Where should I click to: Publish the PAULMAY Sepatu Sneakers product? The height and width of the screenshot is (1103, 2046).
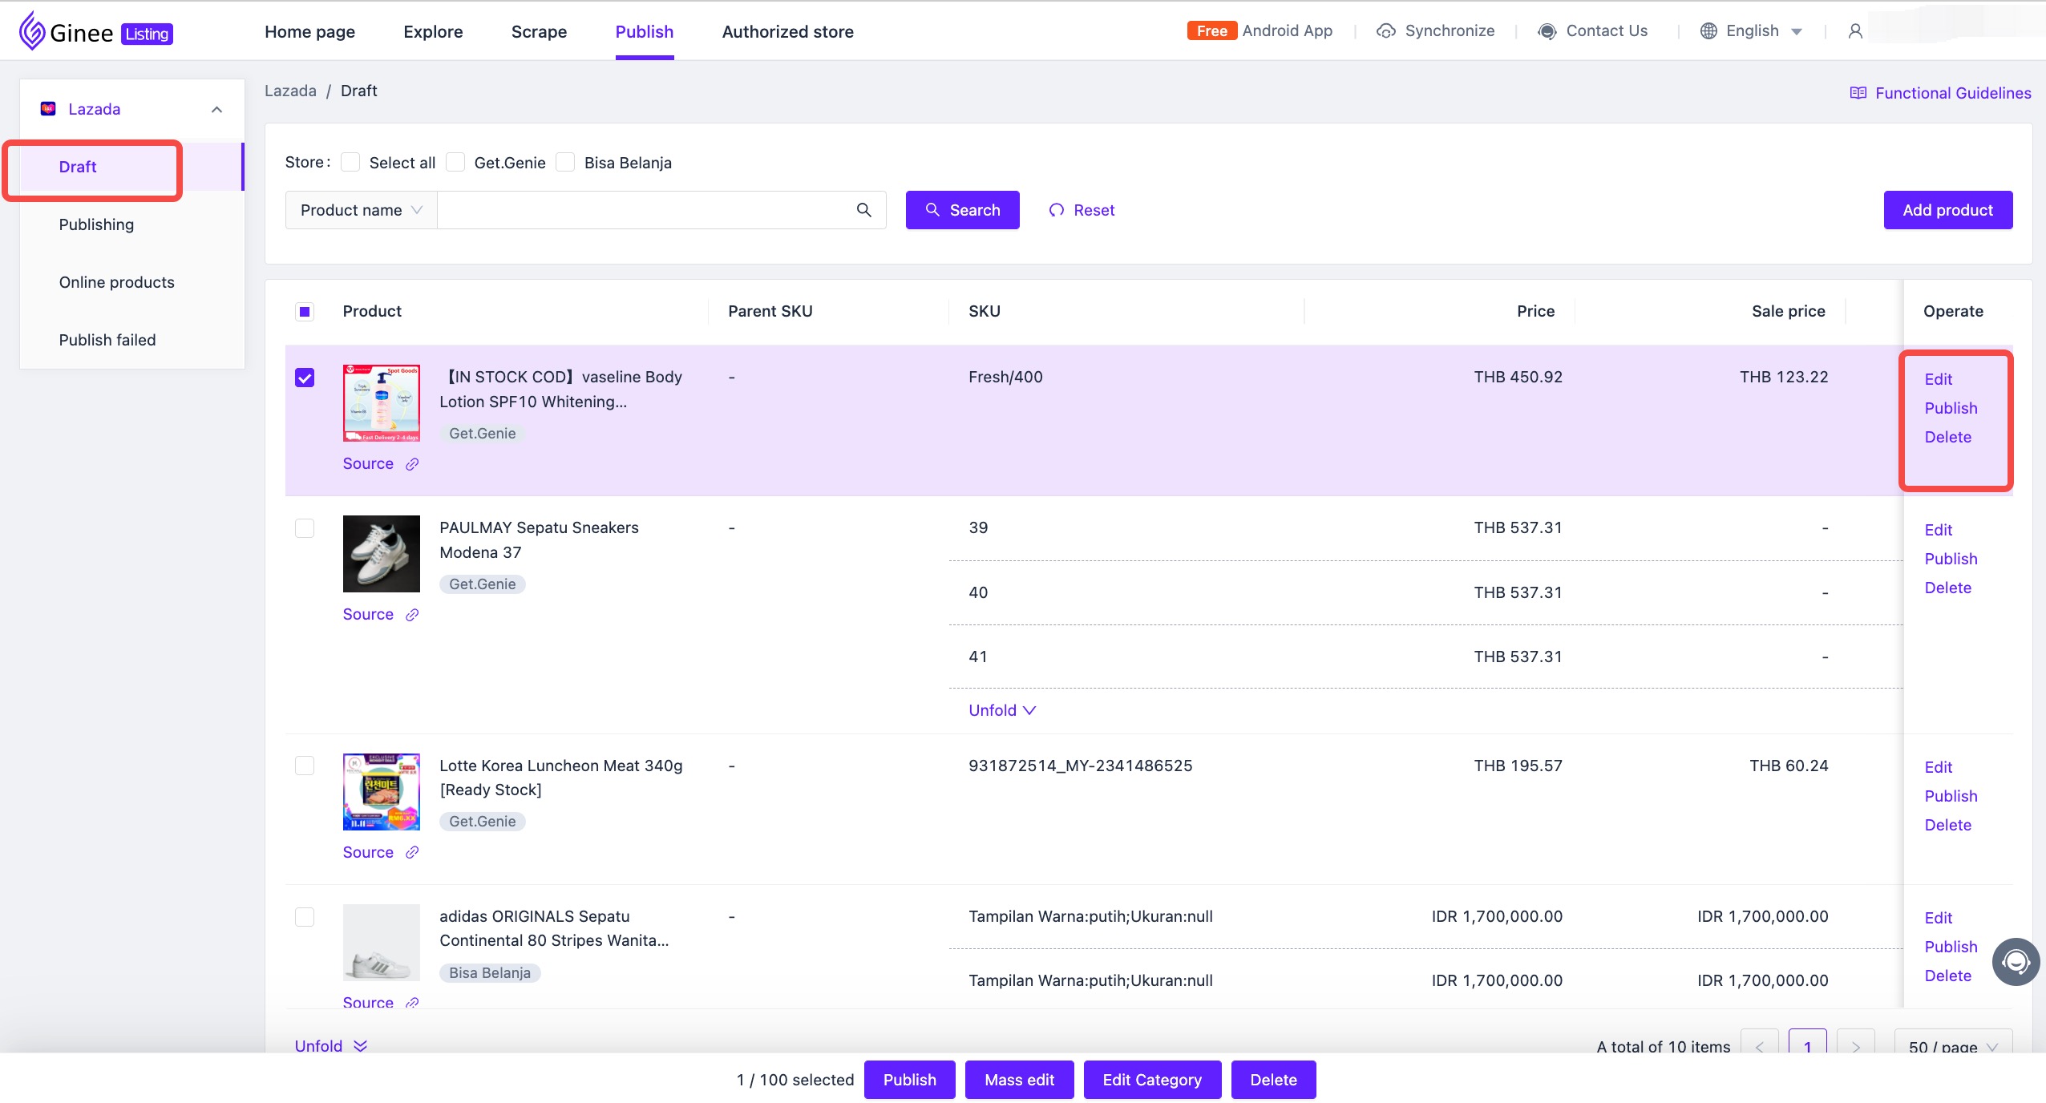pyautogui.click(x=1951, y=559)
